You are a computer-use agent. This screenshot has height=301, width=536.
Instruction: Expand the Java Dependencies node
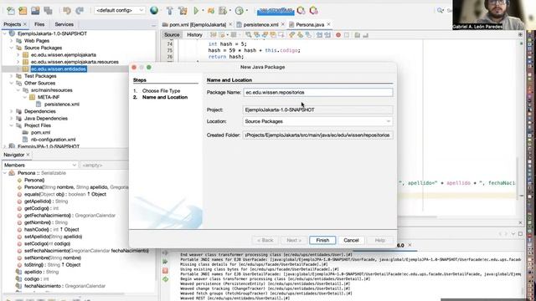(x=11, y=119)
